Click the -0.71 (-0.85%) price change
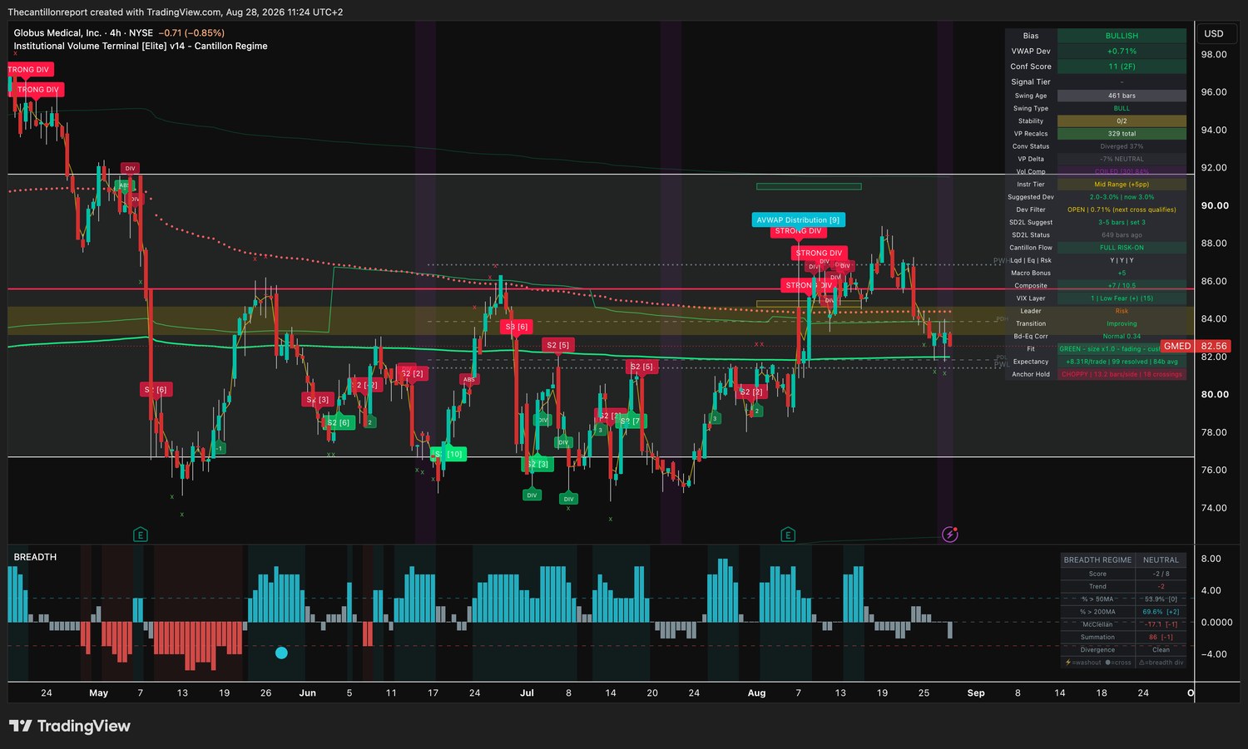Image resolution: width=1248 pixels, height=749 pixels. coord(191,33)
